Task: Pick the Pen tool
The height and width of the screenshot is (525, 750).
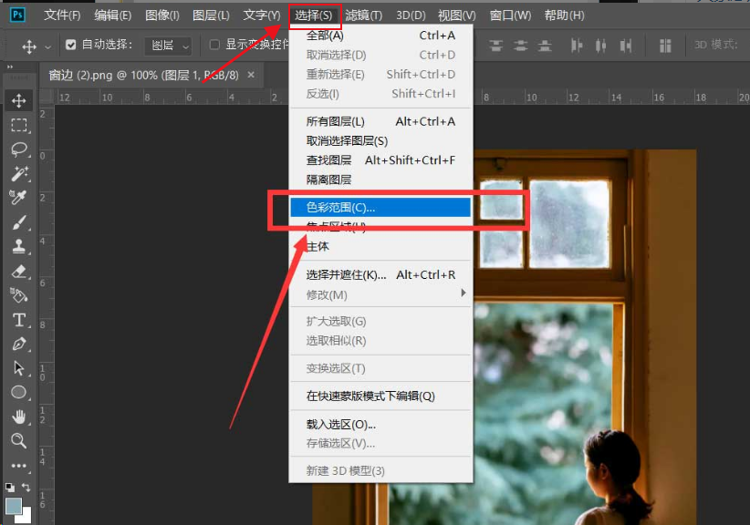Action: click(x=19, y=344)
